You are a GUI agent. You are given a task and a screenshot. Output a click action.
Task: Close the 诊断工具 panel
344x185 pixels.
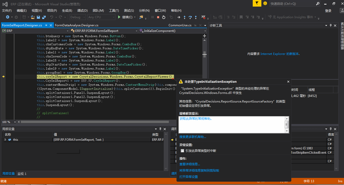335,25
